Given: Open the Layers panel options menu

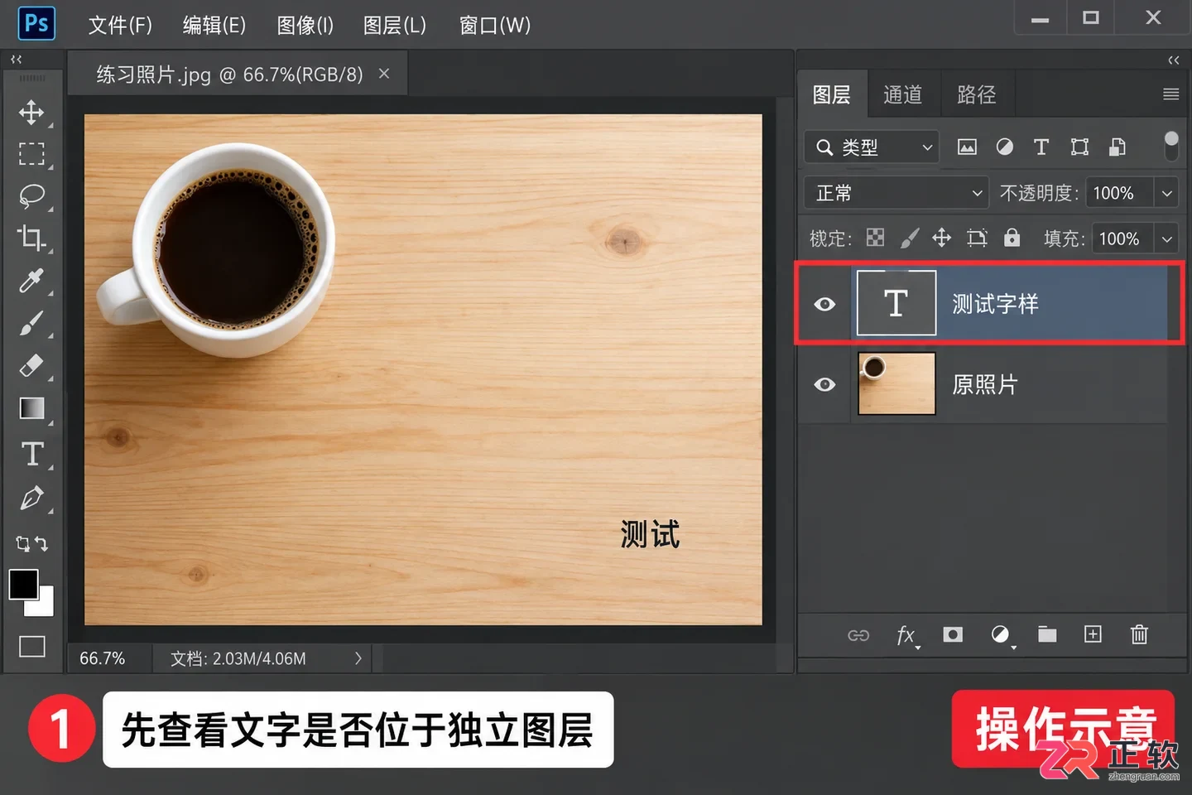Looking at the screenshot, I should point(1170,94).
